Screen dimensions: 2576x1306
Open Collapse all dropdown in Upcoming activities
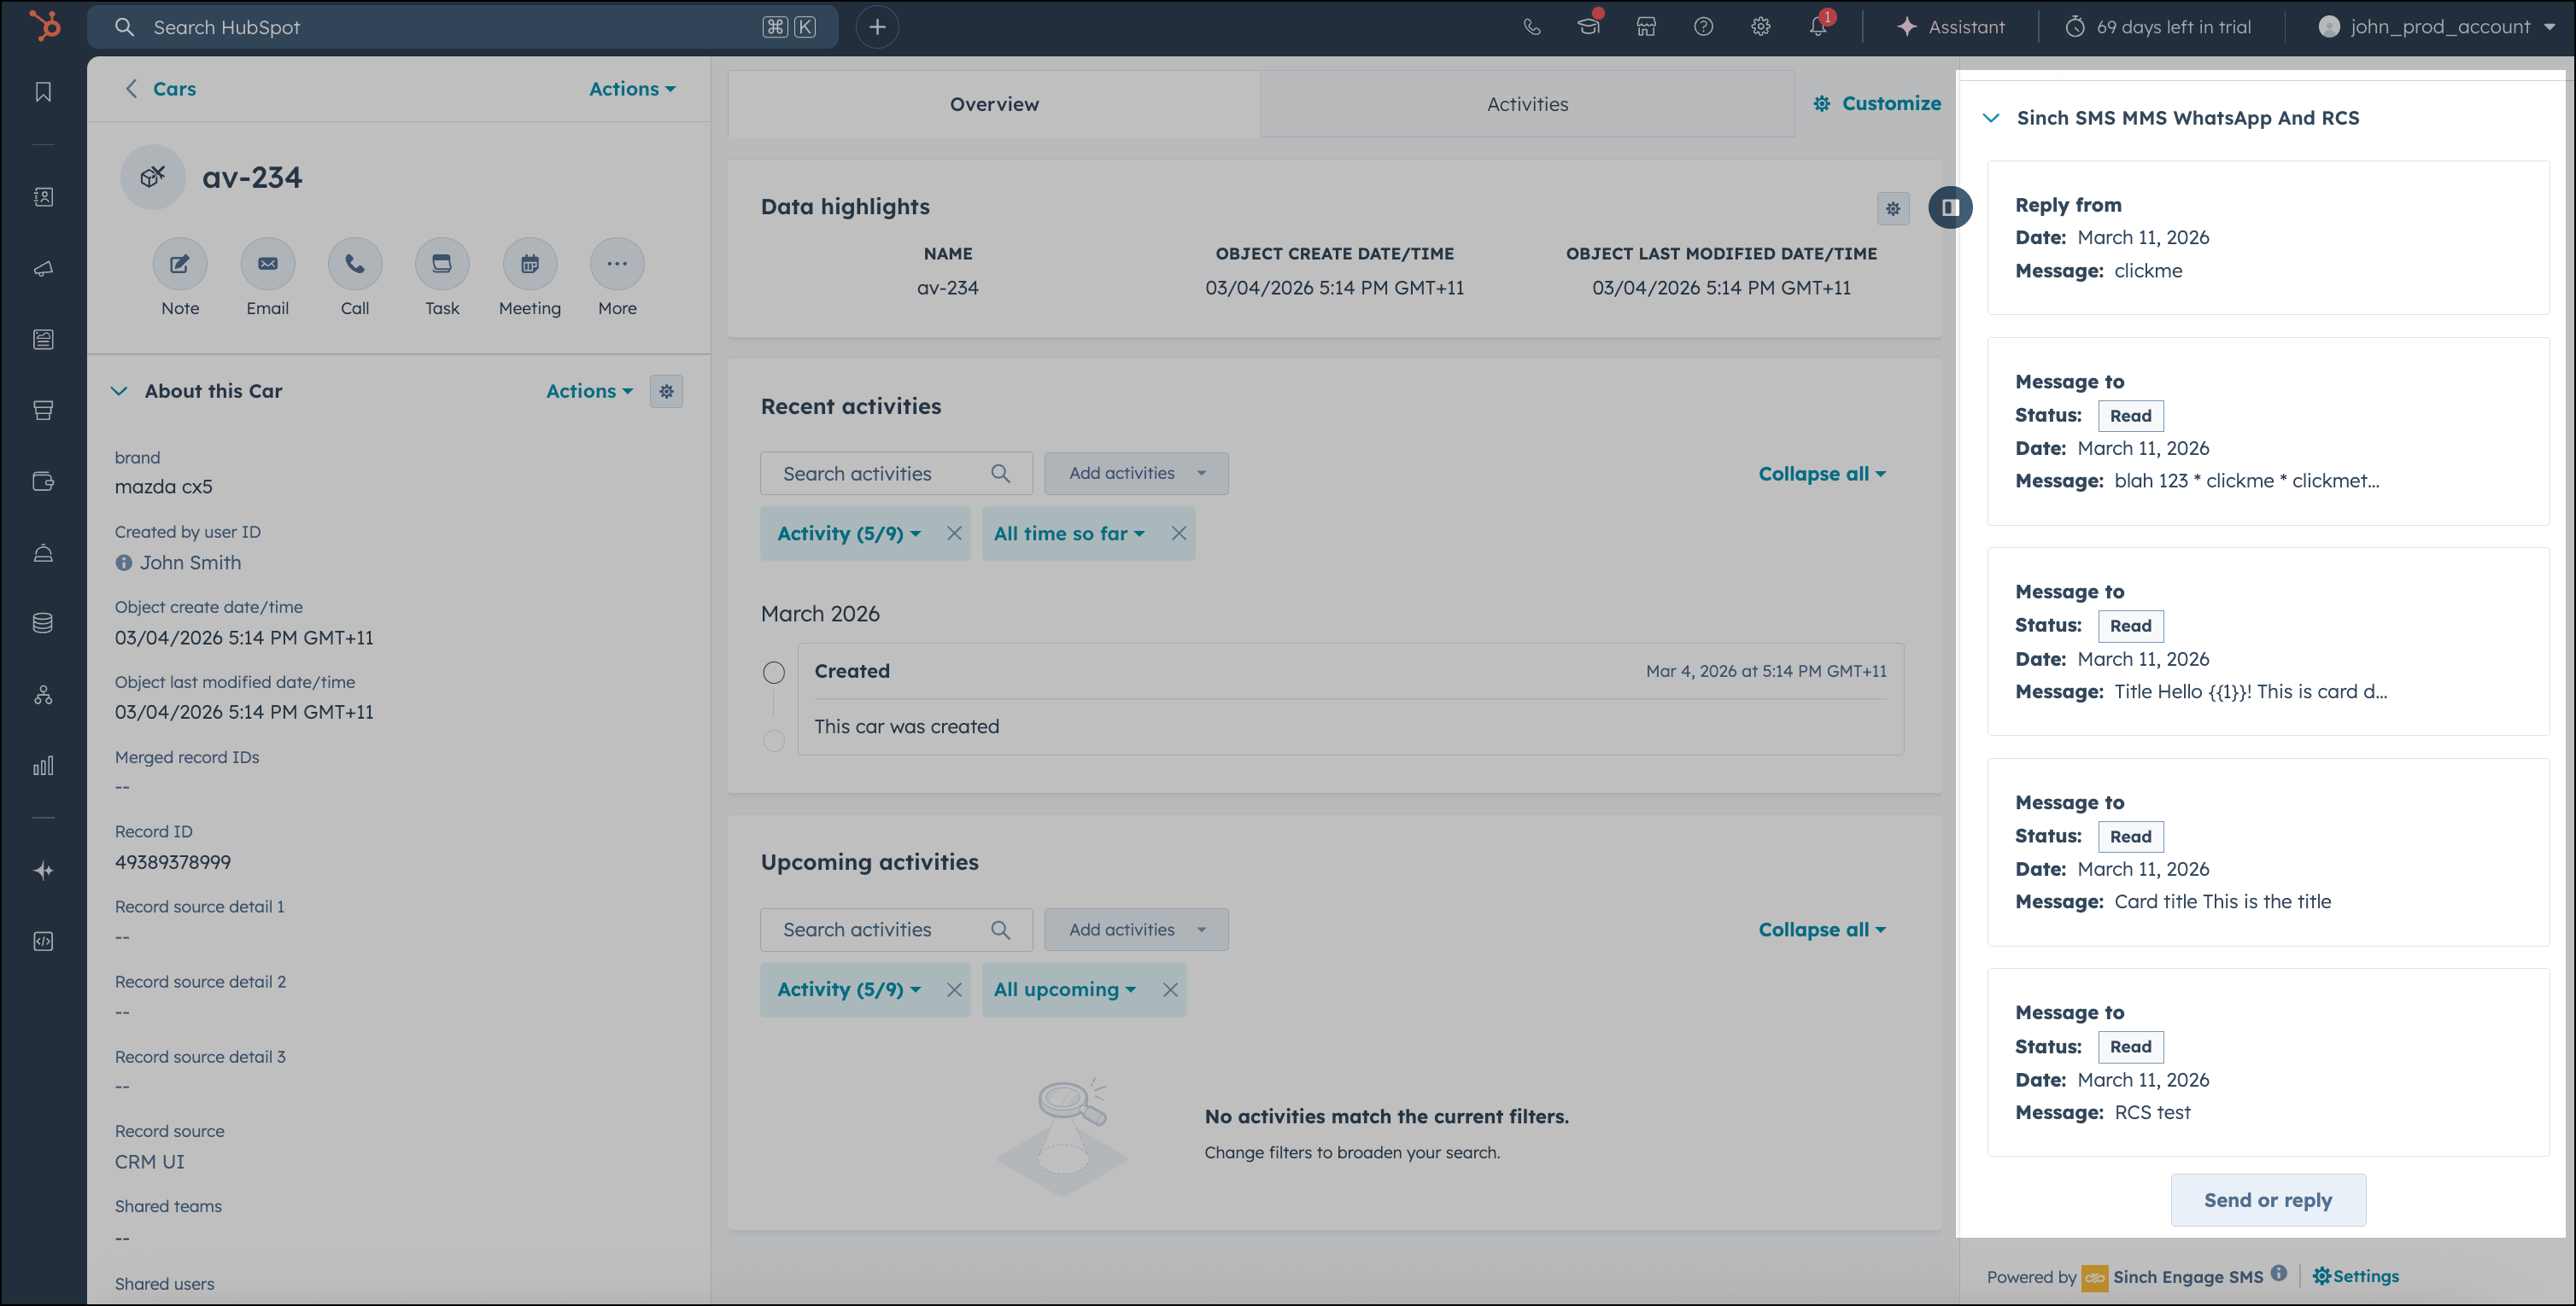click(x=1822, y=930)
